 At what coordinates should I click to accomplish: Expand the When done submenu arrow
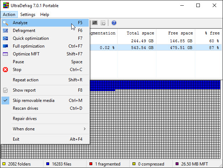click(x=85, y=129)
